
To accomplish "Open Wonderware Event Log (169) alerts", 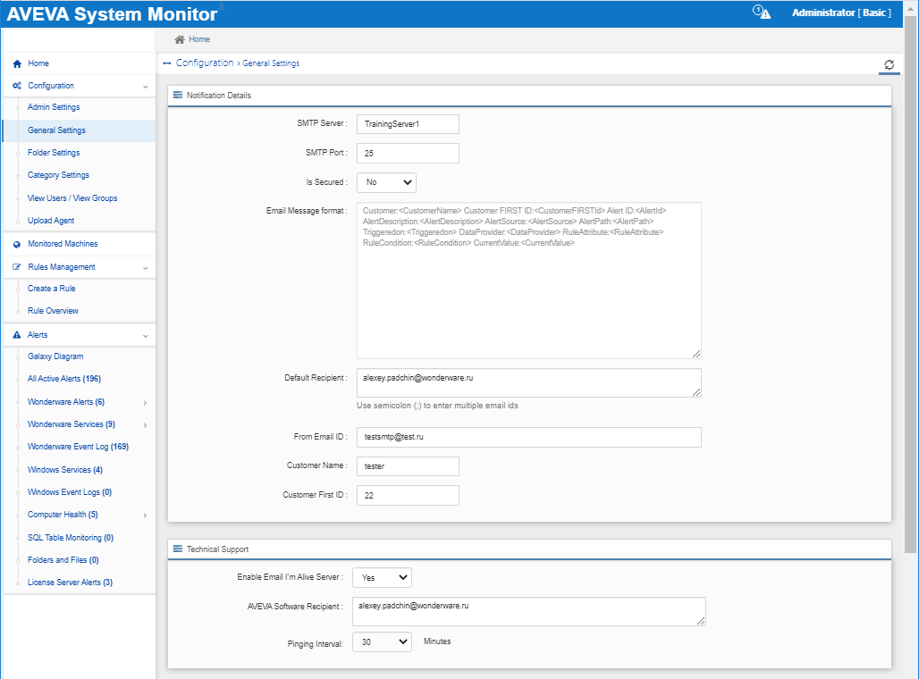I will point(78,447).
